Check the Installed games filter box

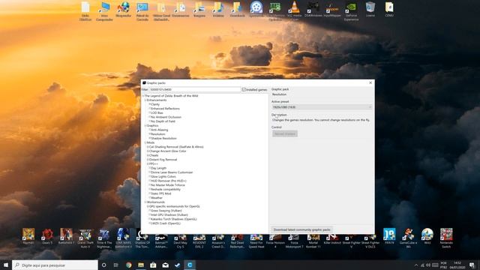pyautogui.click(x=244, y=90)
